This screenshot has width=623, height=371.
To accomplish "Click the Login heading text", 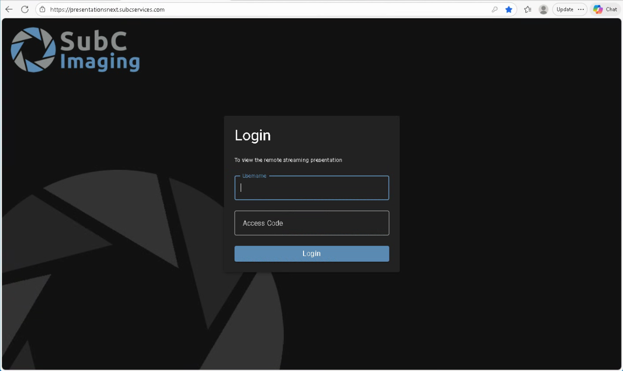I will [252, 136].
